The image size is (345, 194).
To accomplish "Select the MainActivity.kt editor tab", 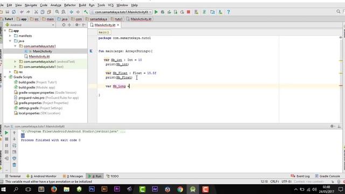I will [x=105, y=25].
